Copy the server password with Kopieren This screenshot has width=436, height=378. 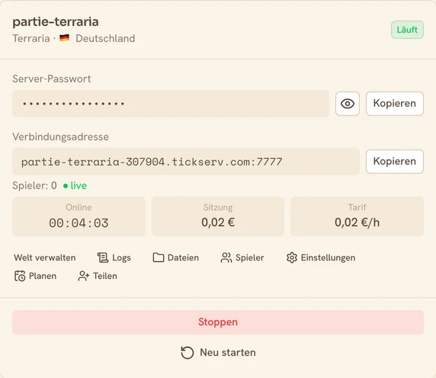[395, 104]
